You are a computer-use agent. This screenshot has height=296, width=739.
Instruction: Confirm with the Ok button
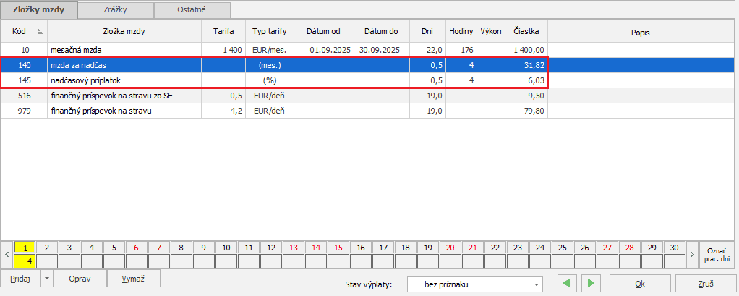click(x=640, y=284)
